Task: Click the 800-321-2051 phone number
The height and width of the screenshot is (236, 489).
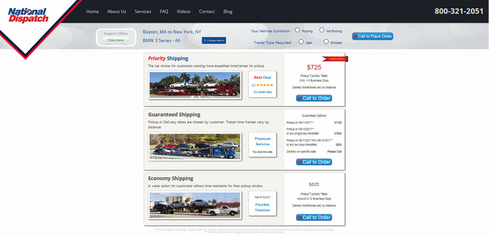Action: pos(459,11)
